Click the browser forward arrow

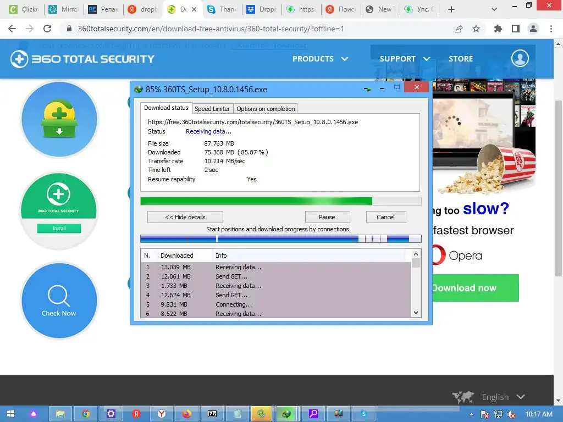pos(30,29)
